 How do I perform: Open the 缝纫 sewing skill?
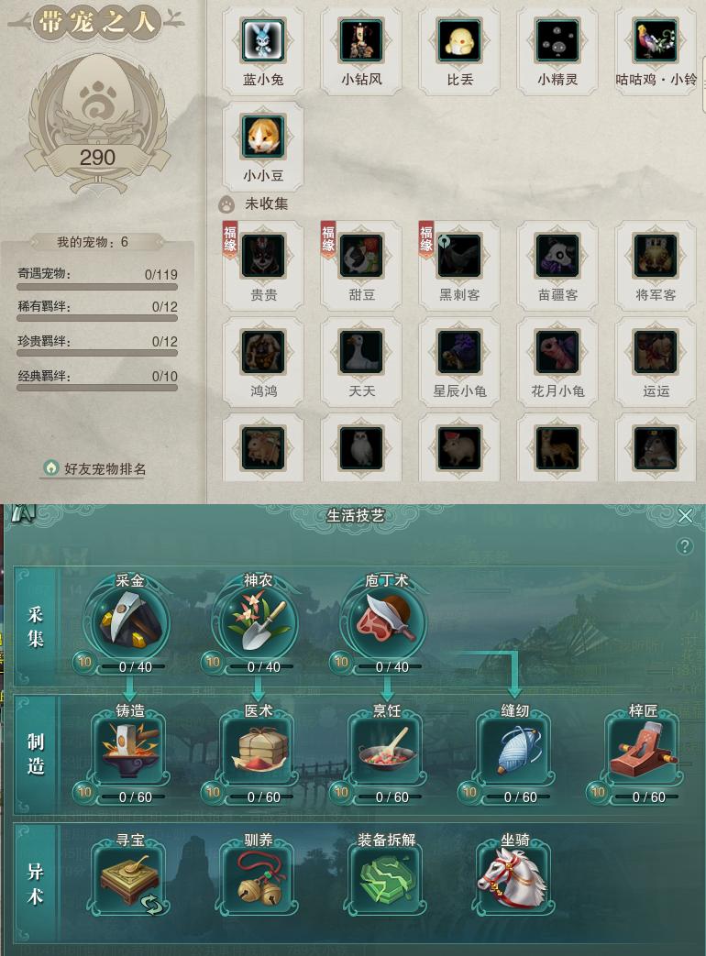(x=515, y=750)
